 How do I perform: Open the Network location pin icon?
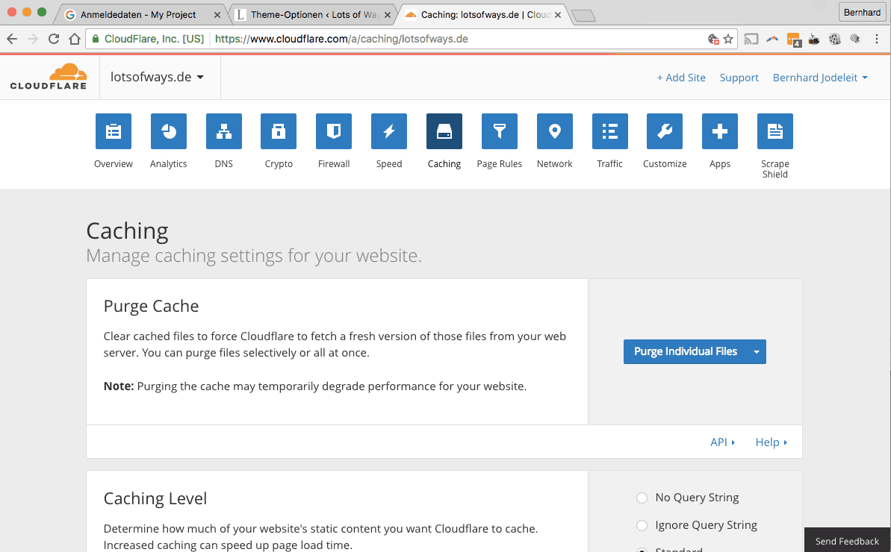pos(555,131)
